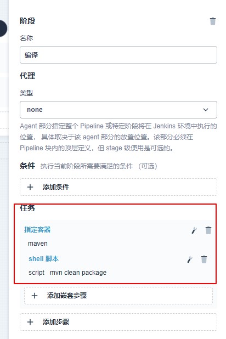Select the mvn clean package script text
The height and width of the screenshot is (339, 226).
pyautogui.click(x=78, y=273)
